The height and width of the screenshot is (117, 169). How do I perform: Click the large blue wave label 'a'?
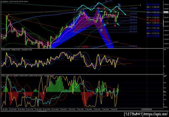[101, 30]
